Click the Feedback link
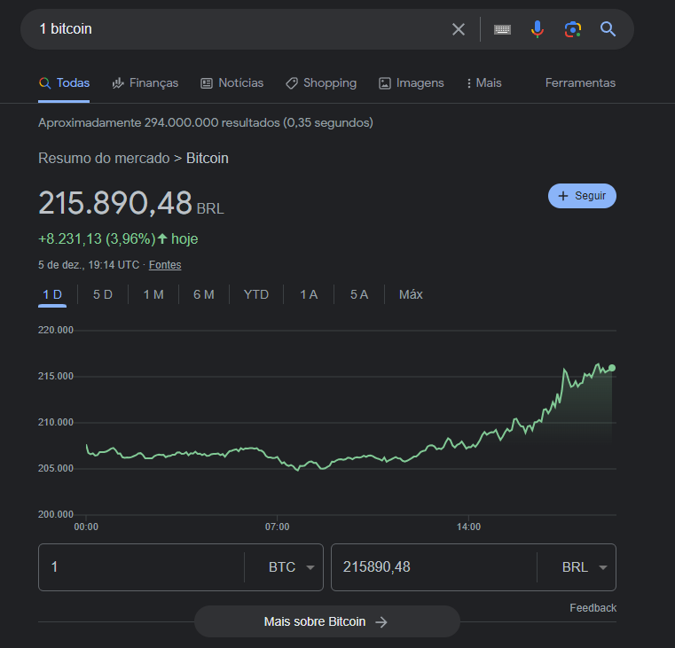Screen dimensions: 675x648 (x=593, y=608)
